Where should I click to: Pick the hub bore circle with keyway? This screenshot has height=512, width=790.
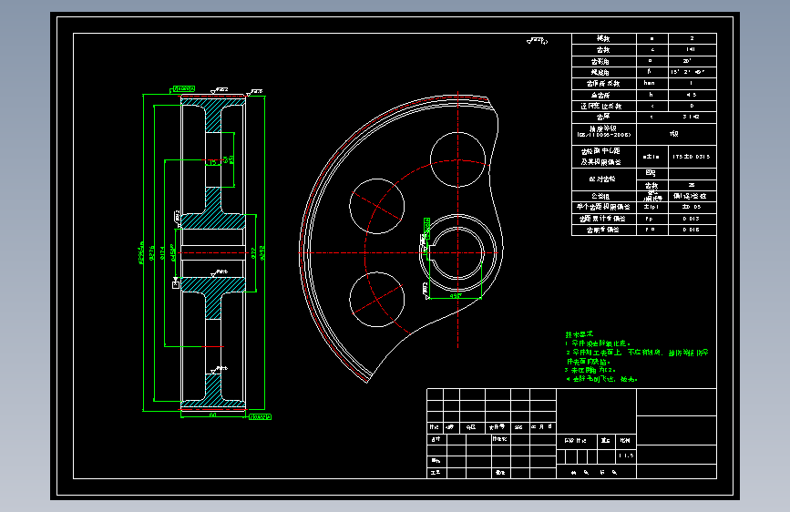pyautogui.click(x=457, y=253)
